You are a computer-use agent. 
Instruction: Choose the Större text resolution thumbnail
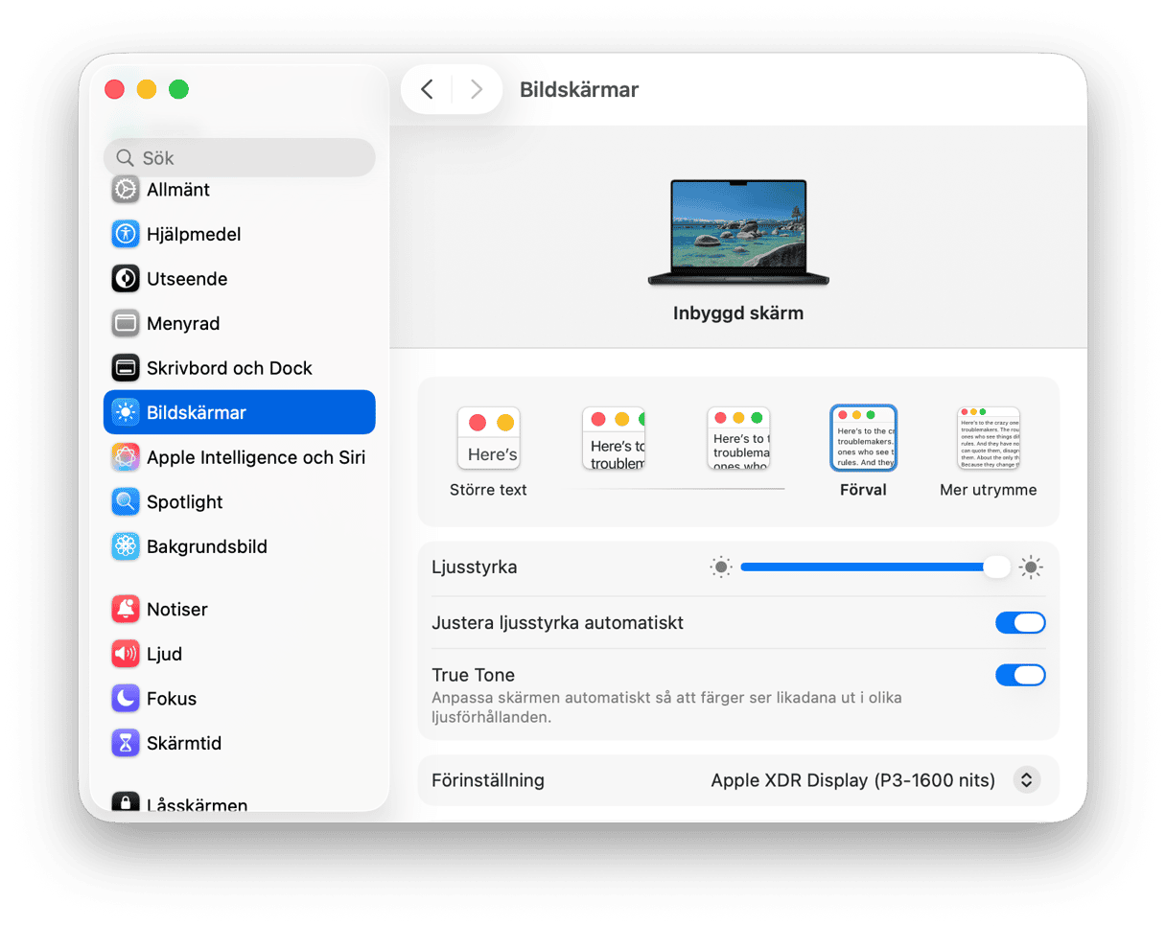tap(488, 438)
